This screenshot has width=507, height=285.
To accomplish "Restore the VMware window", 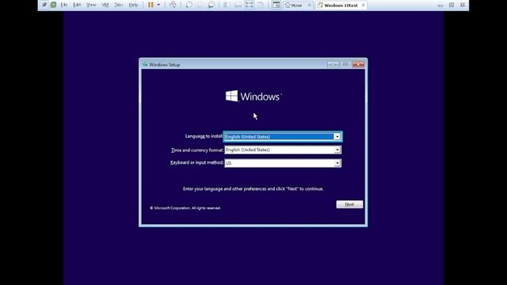I will pos(452,6).
